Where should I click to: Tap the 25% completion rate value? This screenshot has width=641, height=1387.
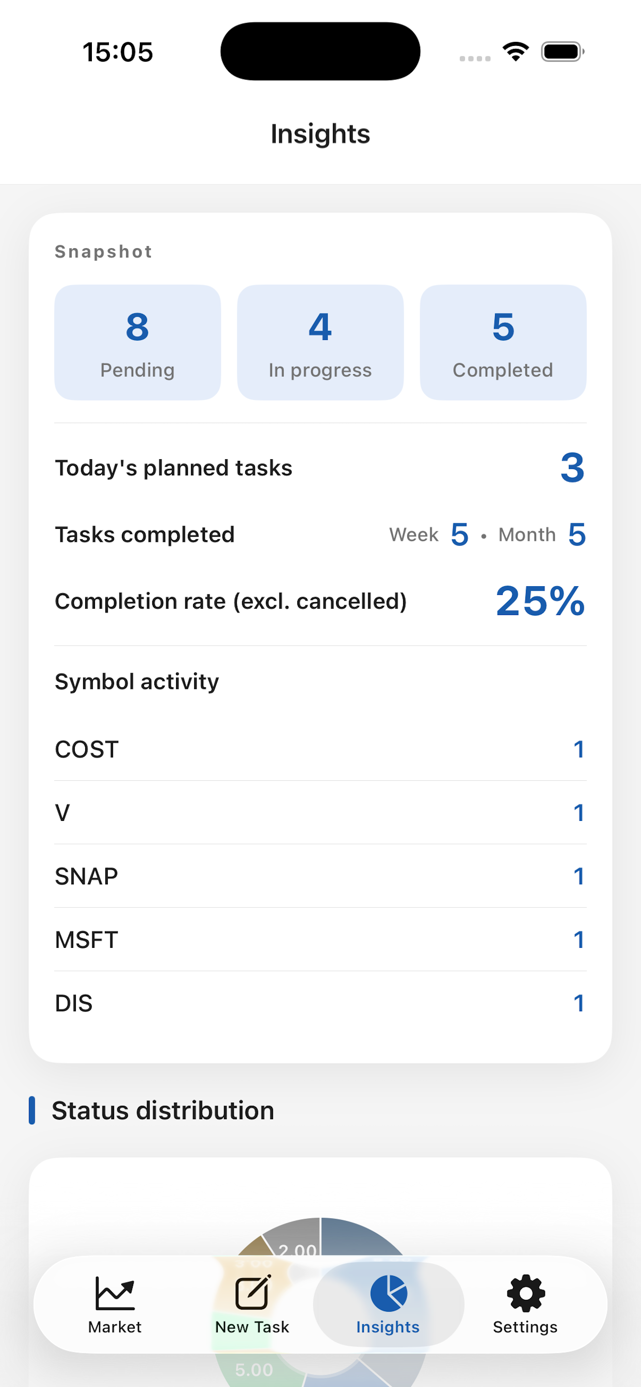pos(540,601)
